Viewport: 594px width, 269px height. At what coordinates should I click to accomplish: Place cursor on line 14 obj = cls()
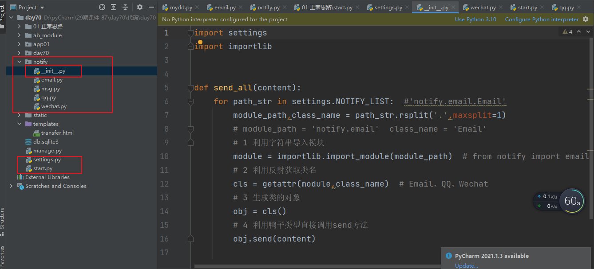point(260,211)
